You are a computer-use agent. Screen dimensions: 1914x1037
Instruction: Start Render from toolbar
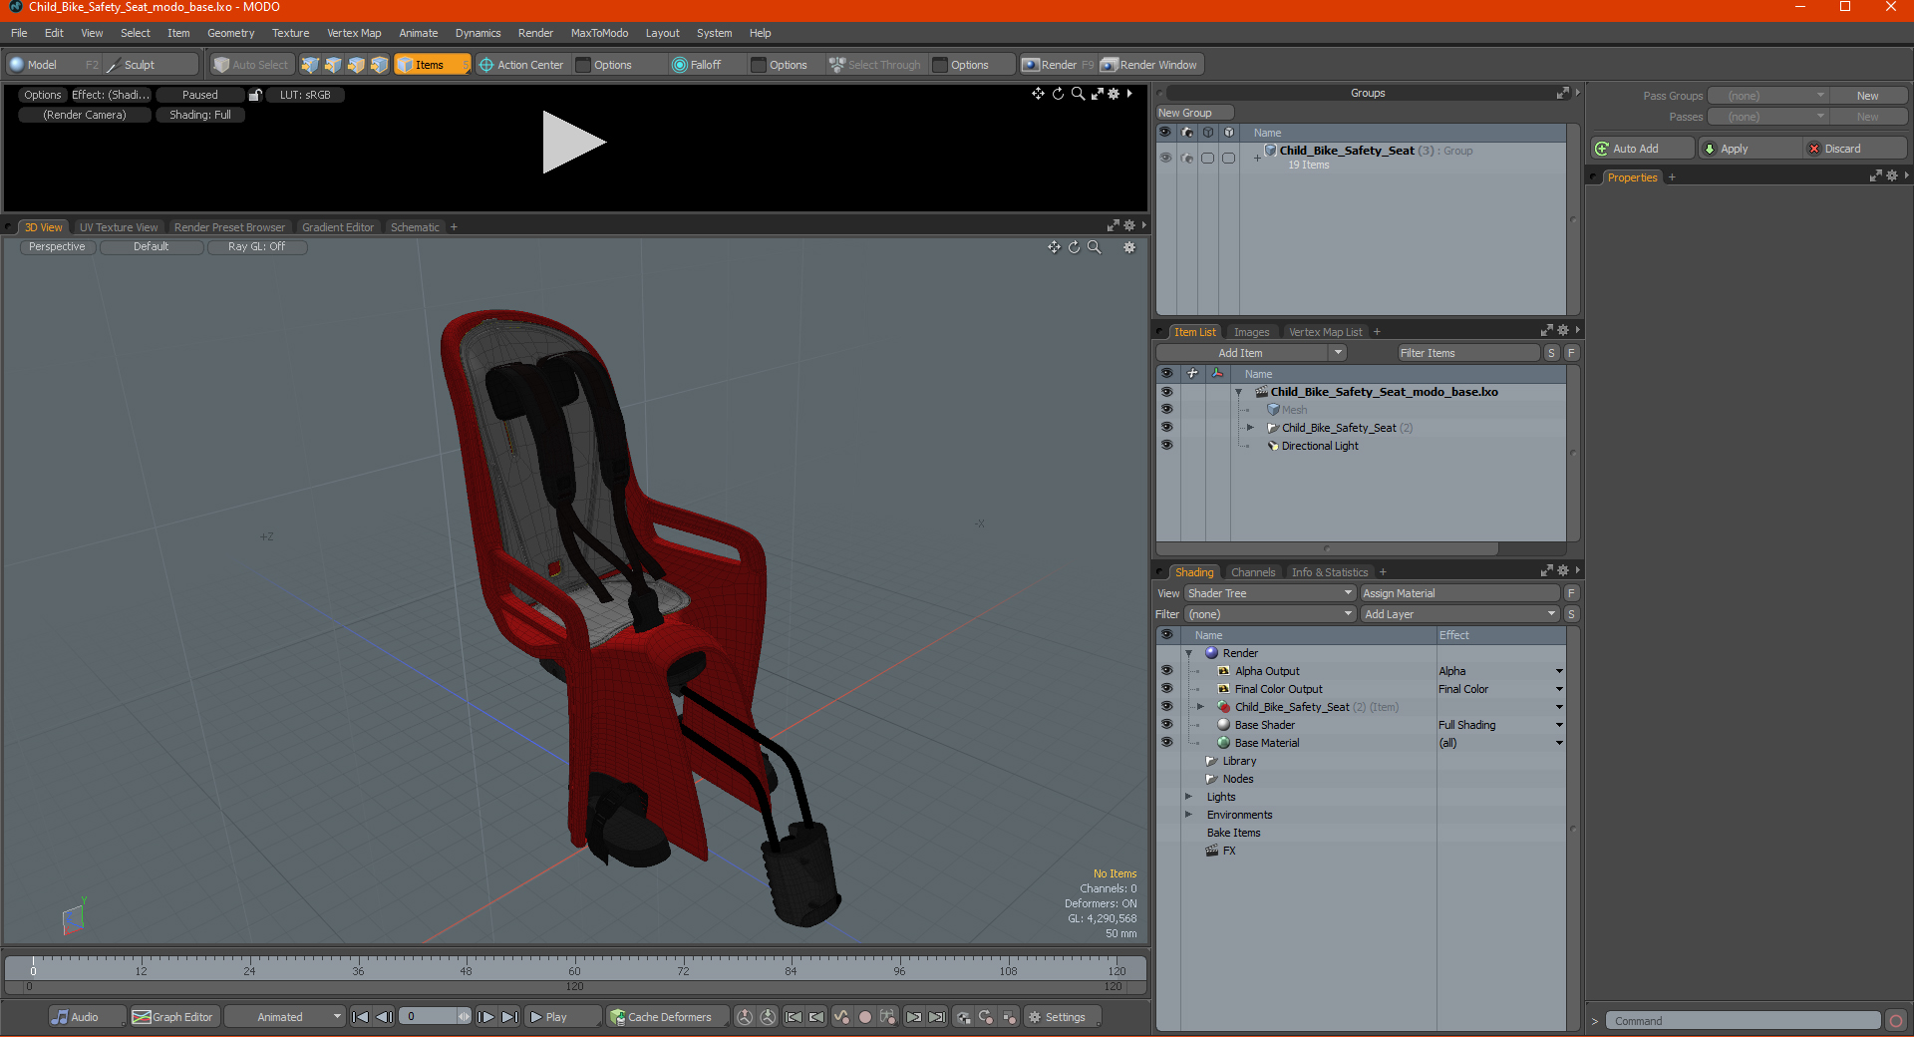(x=1058, y=65)
